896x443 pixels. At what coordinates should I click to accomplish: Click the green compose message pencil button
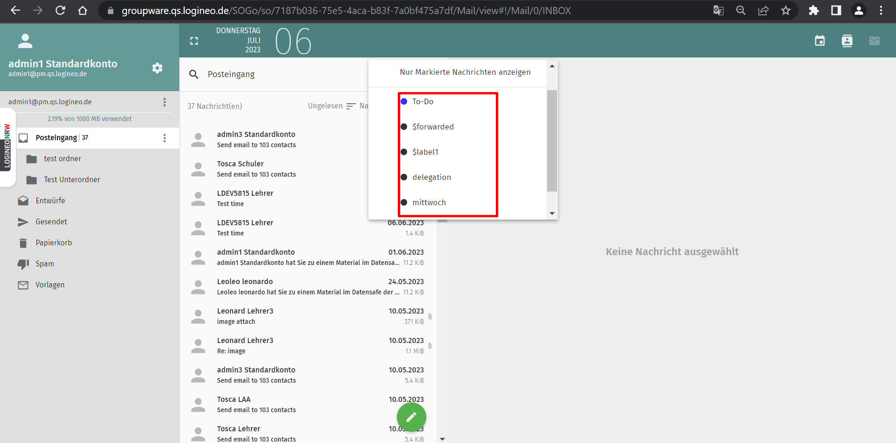pyautogui.click(x=411, y=417)
